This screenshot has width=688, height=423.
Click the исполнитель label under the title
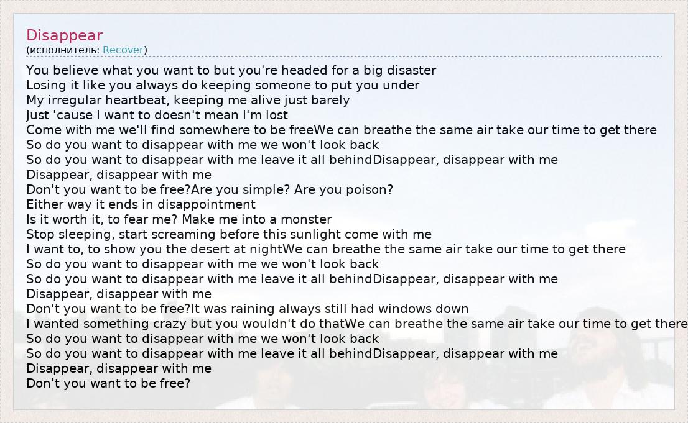pyautogui.click(x=63, y=50)
